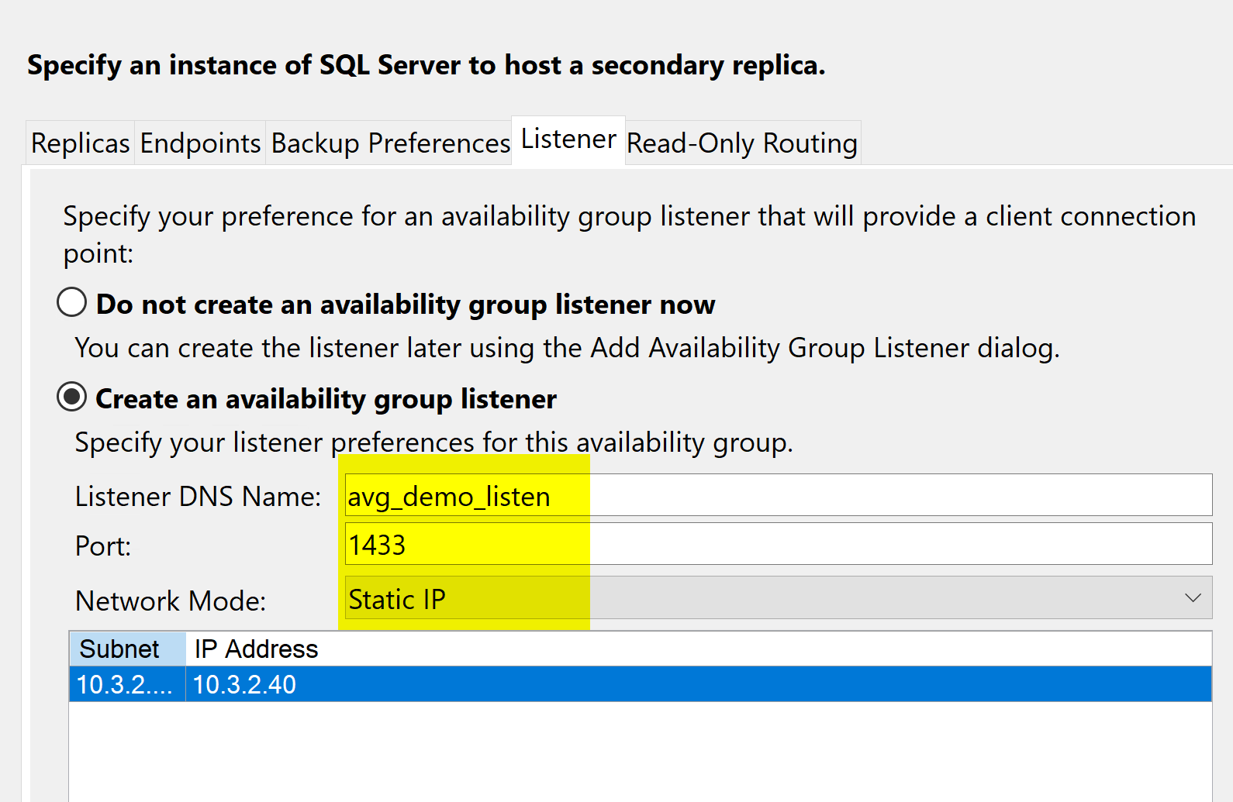Screen dimensions: 1233x802
Task: Select the Listener tab
Action: click(568, 140)
